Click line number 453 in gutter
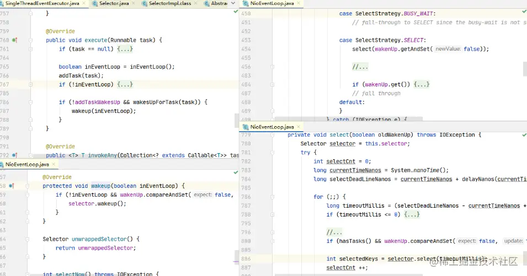Image resolution: width=527 pixels, height=276 pixels. point(246,40)
